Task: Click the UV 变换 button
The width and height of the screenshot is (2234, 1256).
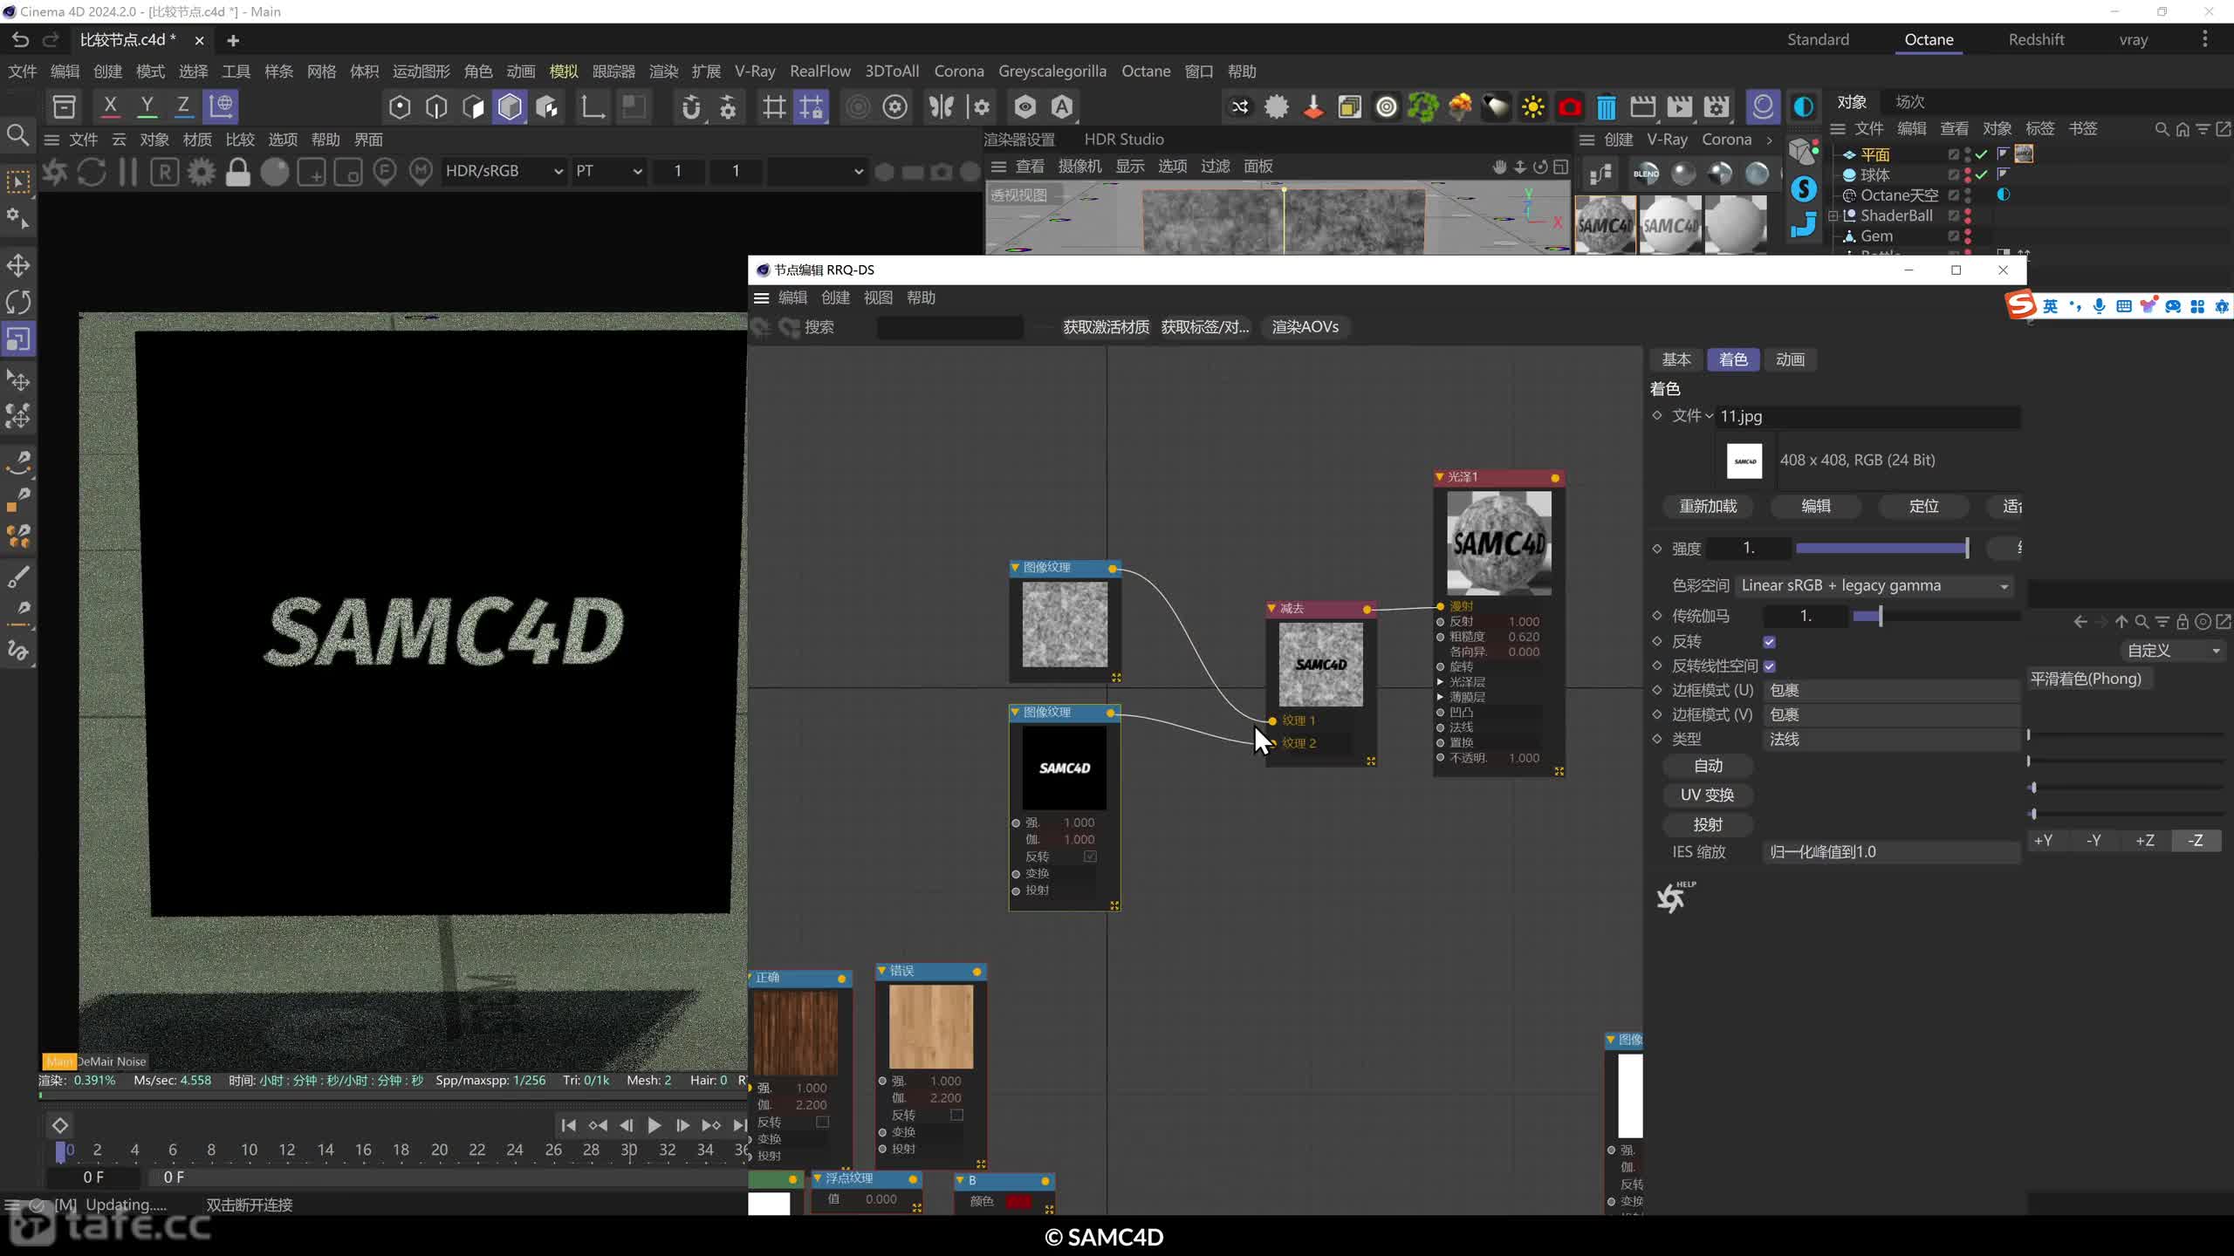Action: point(1708,795)
